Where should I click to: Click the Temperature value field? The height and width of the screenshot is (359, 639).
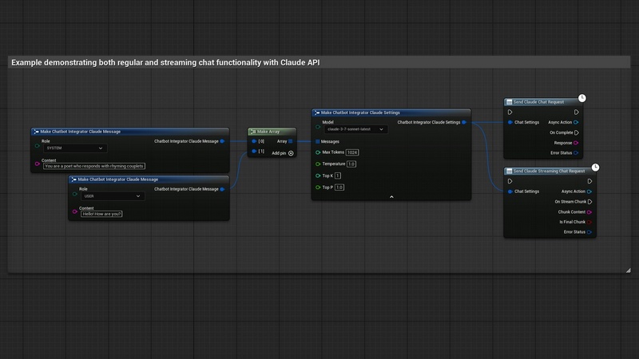click(351, 164)
